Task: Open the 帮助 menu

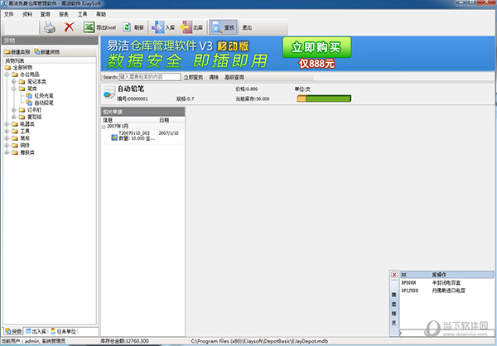Action: click(x=101, y=14)
